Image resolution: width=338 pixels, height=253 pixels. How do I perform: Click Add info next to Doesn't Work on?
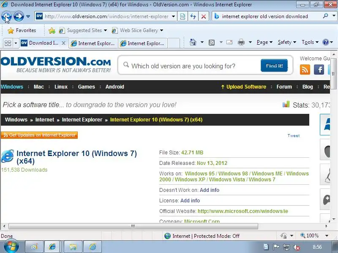click(210, 190)
